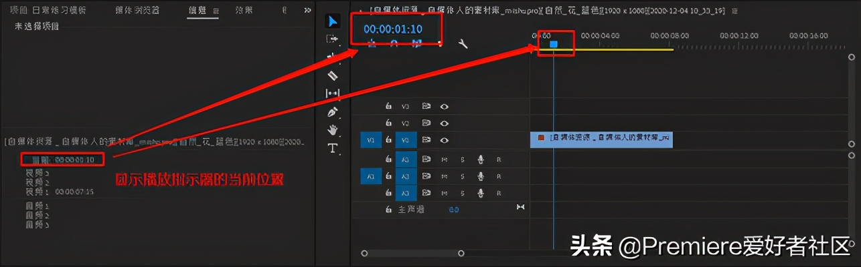
Task: Select the Hand tool
Action: coord(333,129)
